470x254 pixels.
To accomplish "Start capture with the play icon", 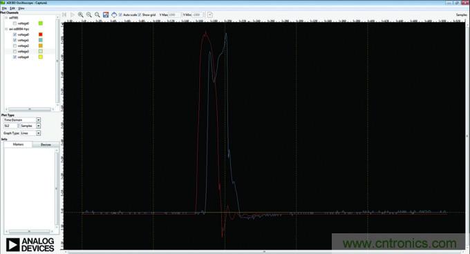I will tap(73, 14).
